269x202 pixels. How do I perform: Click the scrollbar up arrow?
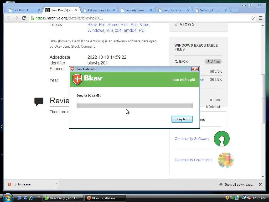(x=263, y=25)
